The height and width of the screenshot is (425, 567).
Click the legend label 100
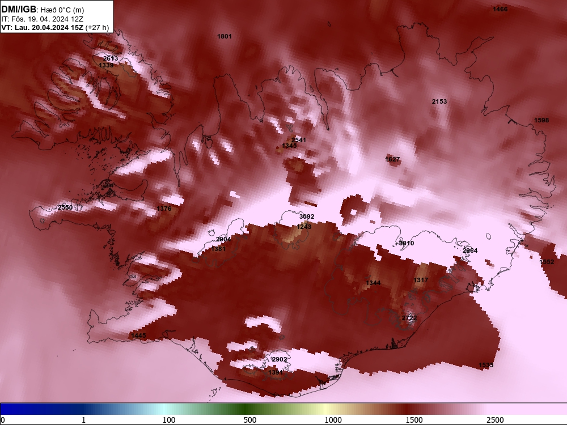tap(169, 420)
